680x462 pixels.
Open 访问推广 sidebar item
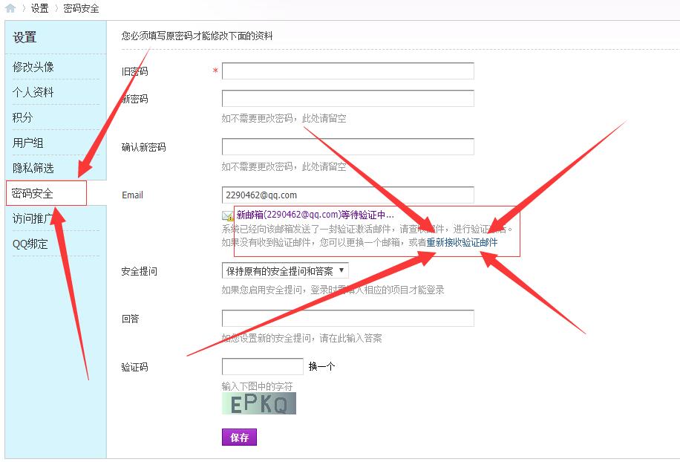tap(33, 218)
